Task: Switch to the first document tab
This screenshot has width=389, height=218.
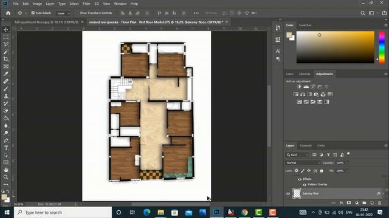Action: pos(46,22)
